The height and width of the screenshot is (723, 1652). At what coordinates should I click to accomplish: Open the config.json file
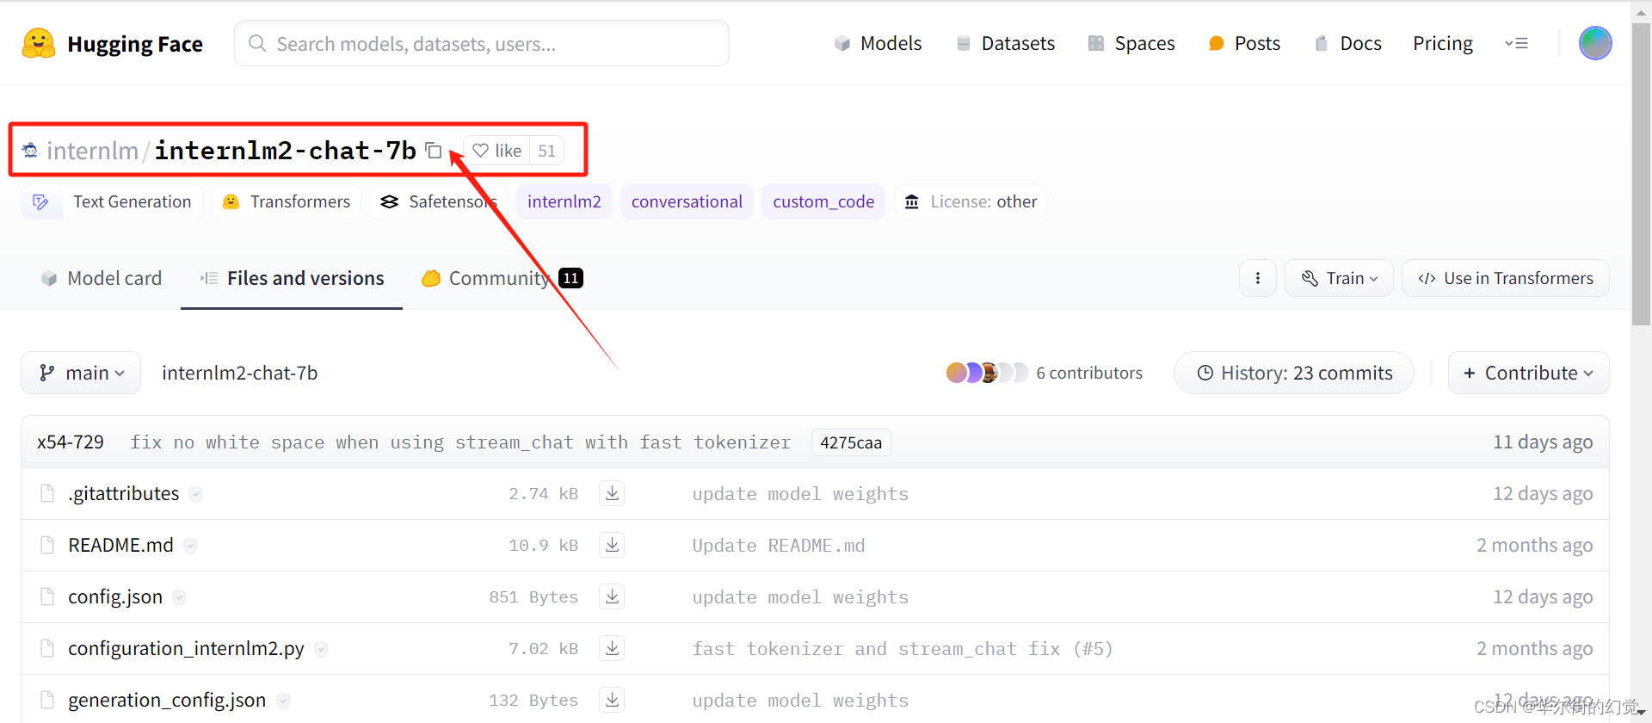pos(115,596)
